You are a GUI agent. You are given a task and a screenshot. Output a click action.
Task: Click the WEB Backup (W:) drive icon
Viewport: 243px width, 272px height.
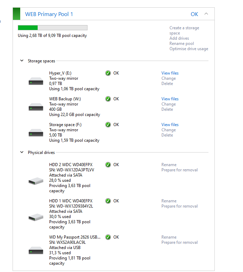click(x=36, y=107)
